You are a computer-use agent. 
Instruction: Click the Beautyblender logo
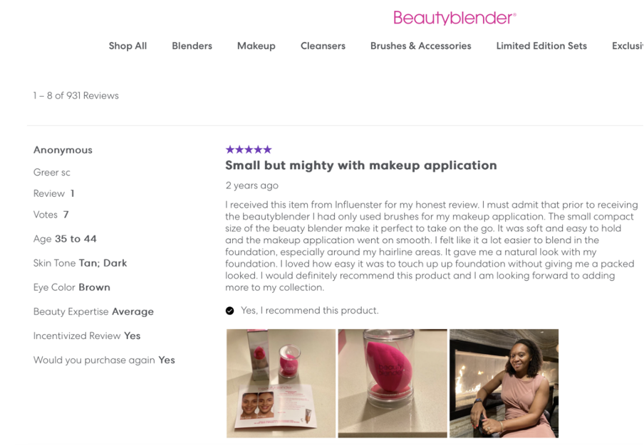(455, 18)
